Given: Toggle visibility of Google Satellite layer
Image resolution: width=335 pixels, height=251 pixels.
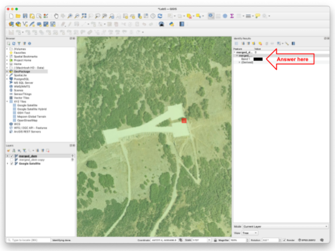Looking at the screenshot, I should pos(12,164).
